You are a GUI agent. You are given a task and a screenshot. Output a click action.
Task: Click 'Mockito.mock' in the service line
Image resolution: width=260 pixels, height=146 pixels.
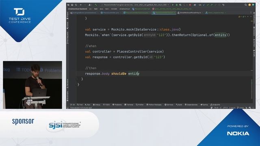[123, 30]
